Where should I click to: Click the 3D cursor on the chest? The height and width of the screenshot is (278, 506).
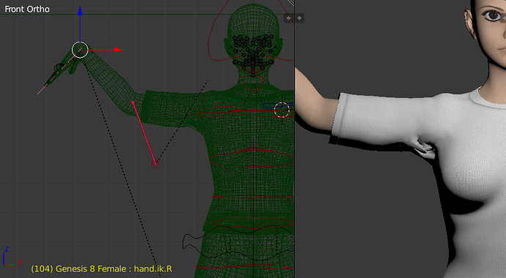(282, 110)
